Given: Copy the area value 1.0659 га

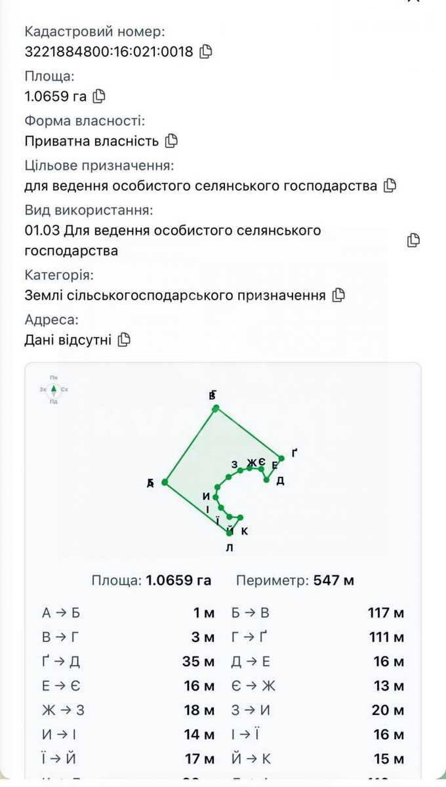Looking at the screenshot, I should (98, 96).
